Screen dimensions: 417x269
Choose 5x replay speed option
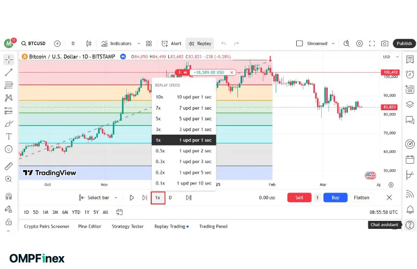tap(183, 119)
